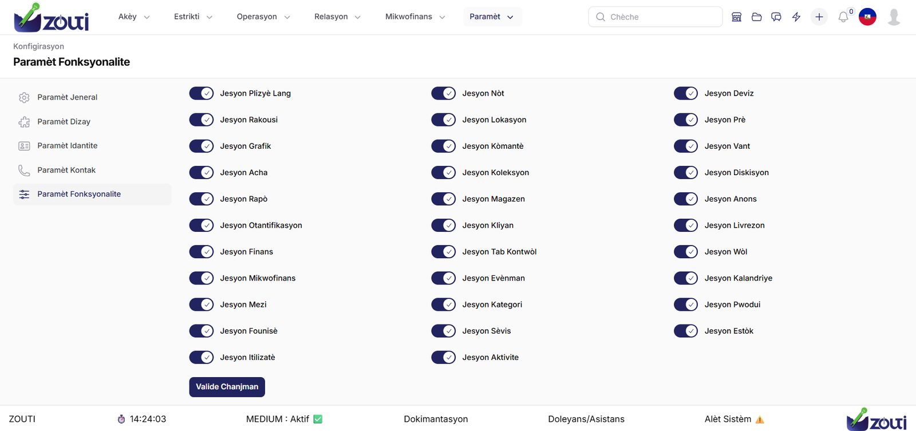Click the lightning bolt quick actions icon
The width and height of the screenshot is (916, 431).
tap(796, 17)
